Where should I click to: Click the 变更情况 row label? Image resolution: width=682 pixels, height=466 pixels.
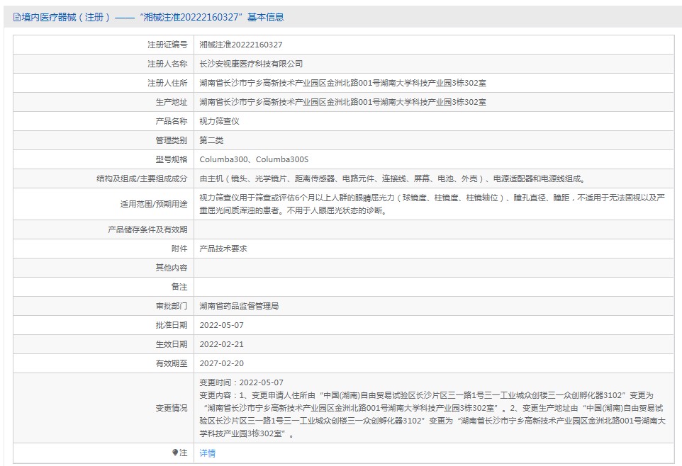click(172, 408)
